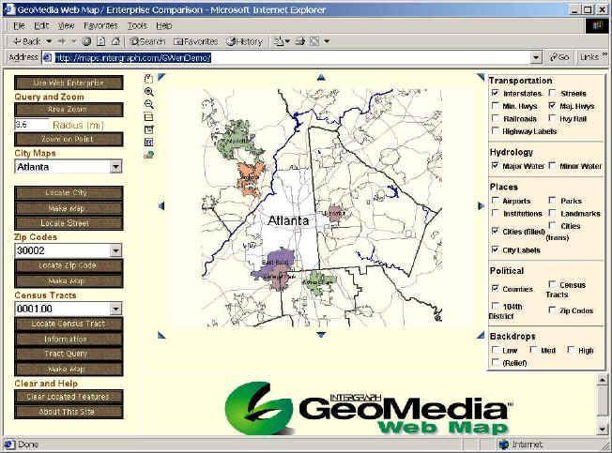
Task: Open the Favorites menu
Action: click(100, 26)
